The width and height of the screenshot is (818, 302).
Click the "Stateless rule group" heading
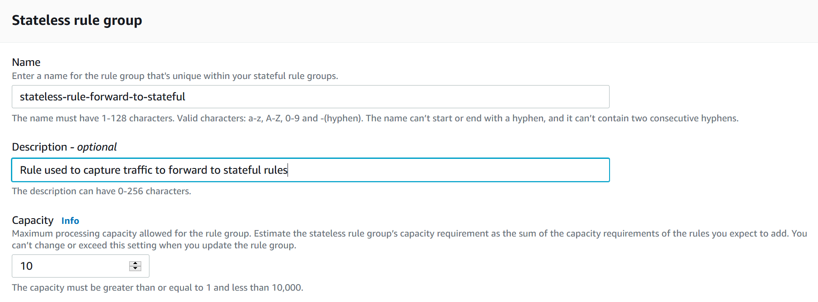tap(77, 21)
